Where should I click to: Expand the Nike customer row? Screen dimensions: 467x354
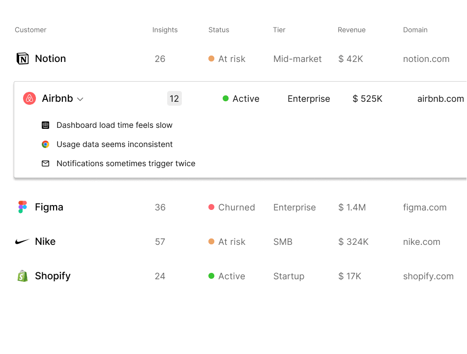tap(45, 242)
